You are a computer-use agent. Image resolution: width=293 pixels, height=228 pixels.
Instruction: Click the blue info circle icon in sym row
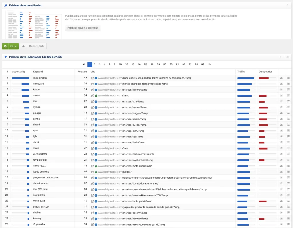tap(96, 131)
